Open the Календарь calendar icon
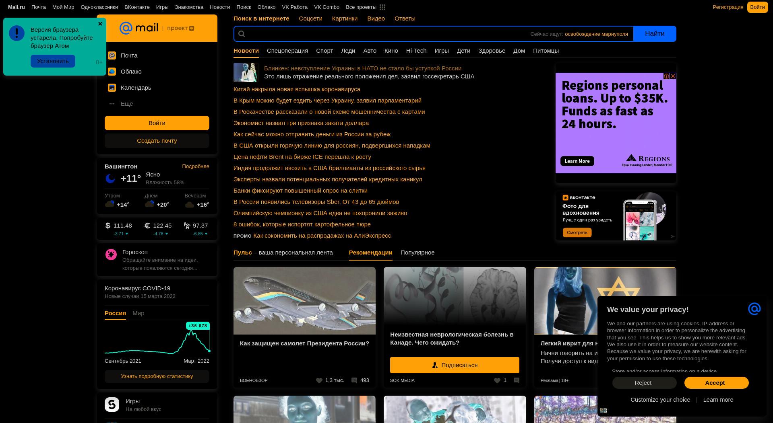Viewport: 773px width, 423px height. click(112, 88)
